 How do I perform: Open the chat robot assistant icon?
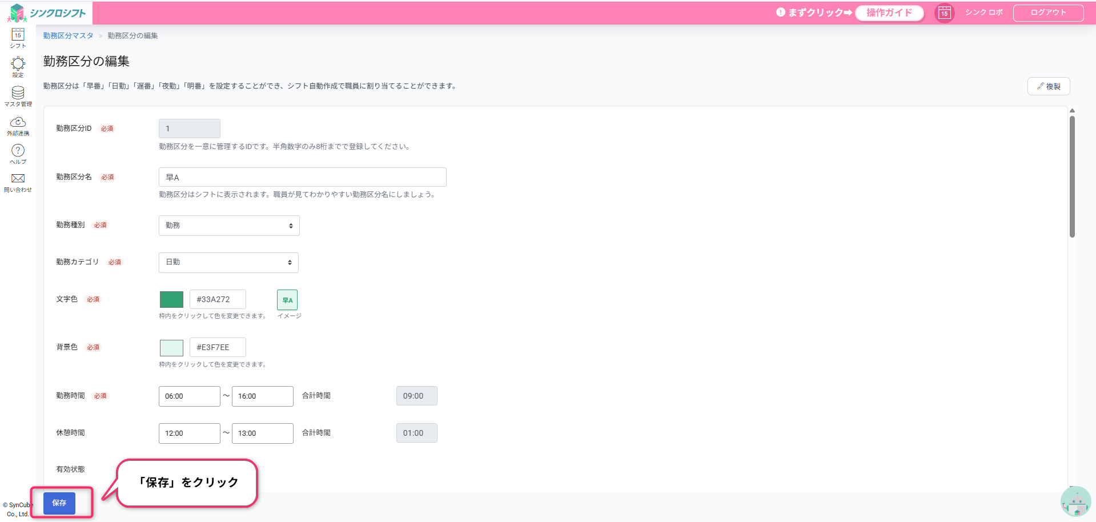point(1075,502)
